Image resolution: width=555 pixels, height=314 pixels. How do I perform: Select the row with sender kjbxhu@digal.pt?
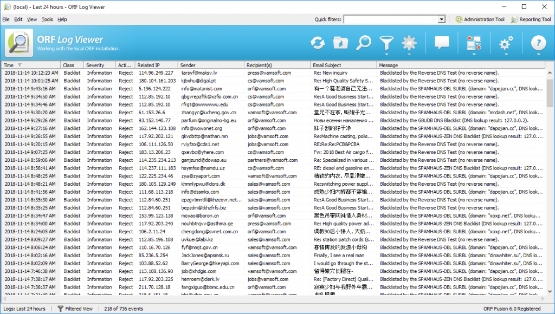click(273, 81)
